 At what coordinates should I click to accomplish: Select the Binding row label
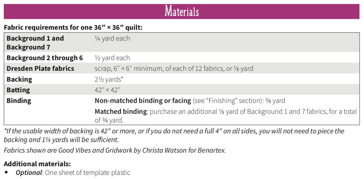(x=19, y=101)
